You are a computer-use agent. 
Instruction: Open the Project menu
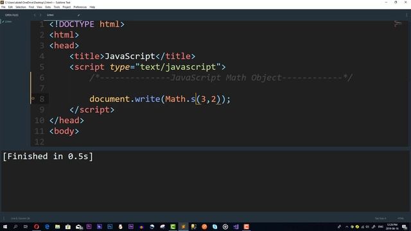(x=67, y=7)
